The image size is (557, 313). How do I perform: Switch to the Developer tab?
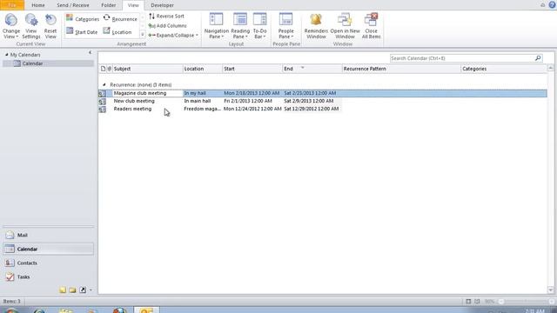pos(163,5)
